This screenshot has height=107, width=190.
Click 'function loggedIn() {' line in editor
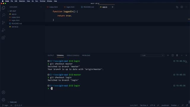65,12
